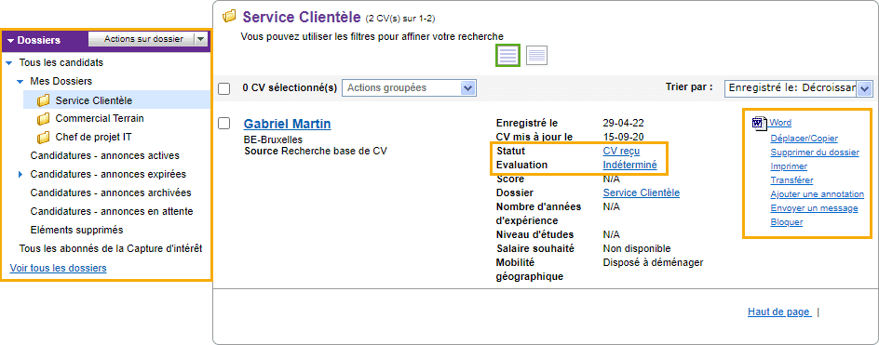Open the Word CV document icon
This screenshot has width=879, height=345.
coord(760,123)
